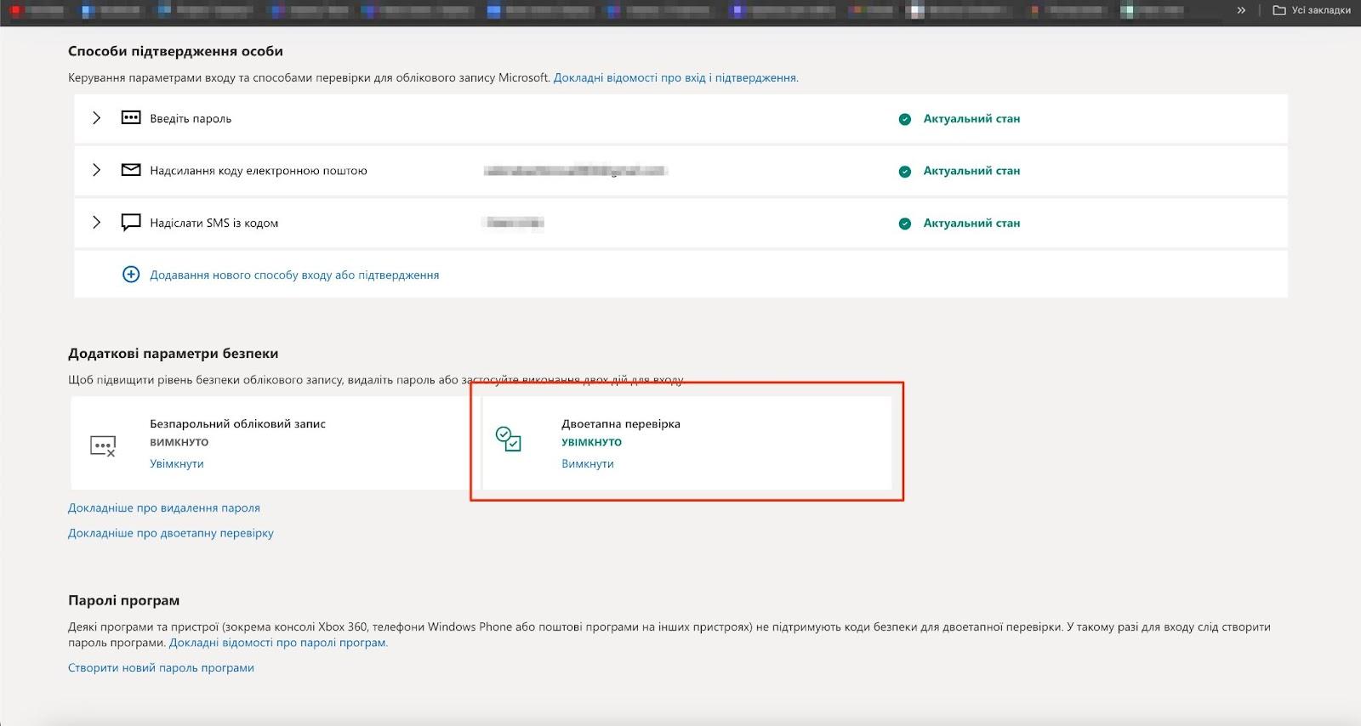The height and width of the screenshot is (726, 1361).
Task: Open Докладні відомості про вхід link
Action: (675, 77)
